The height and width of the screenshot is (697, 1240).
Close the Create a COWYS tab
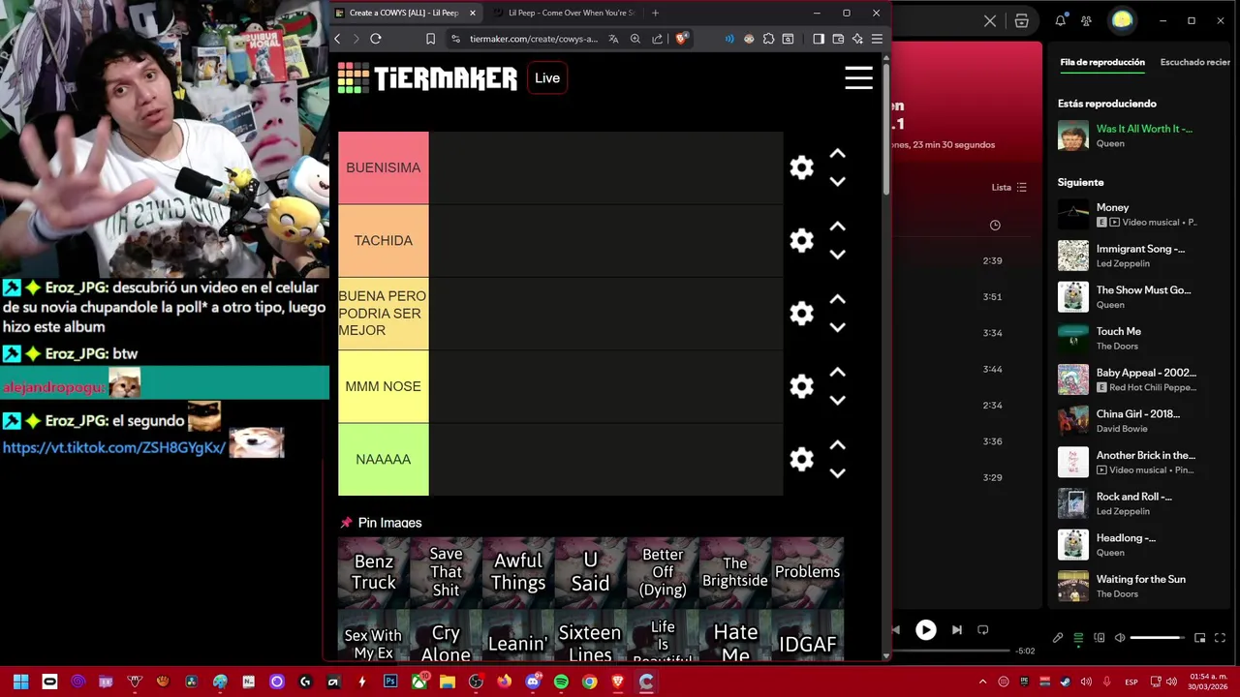click(x=473, y=13)
